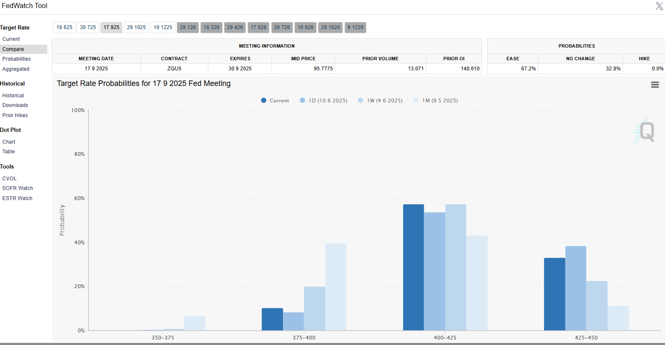
Task: Open the Downloads page
Action: (x=15, y=105)
